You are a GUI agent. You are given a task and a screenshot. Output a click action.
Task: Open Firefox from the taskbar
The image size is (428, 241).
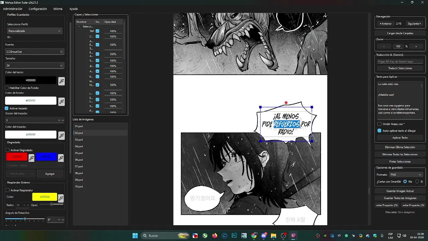[214, 236]
